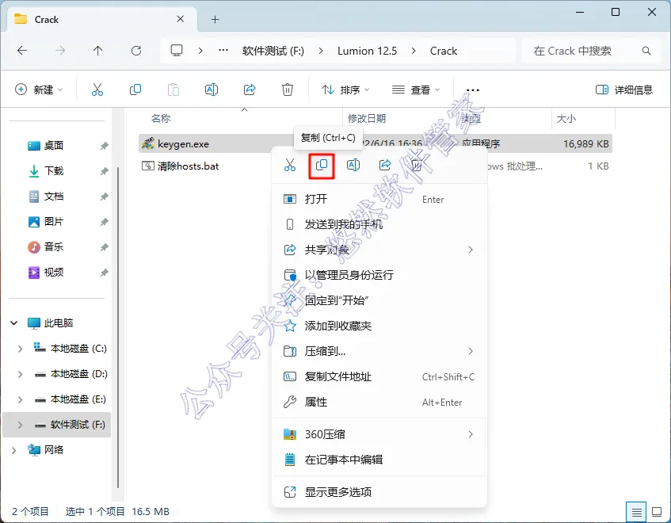
Task: Select 显示更多选项
Action: coord(379,492)
